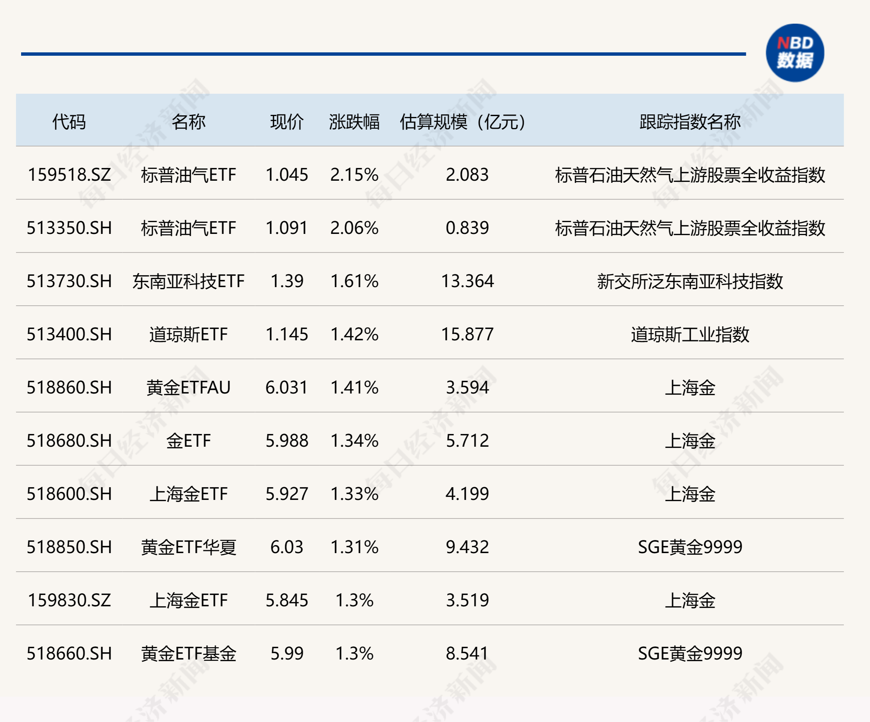870x722 pixels.
Task: Select 上海金ETF in the 518600.SH row
Action: pos(188,494)
